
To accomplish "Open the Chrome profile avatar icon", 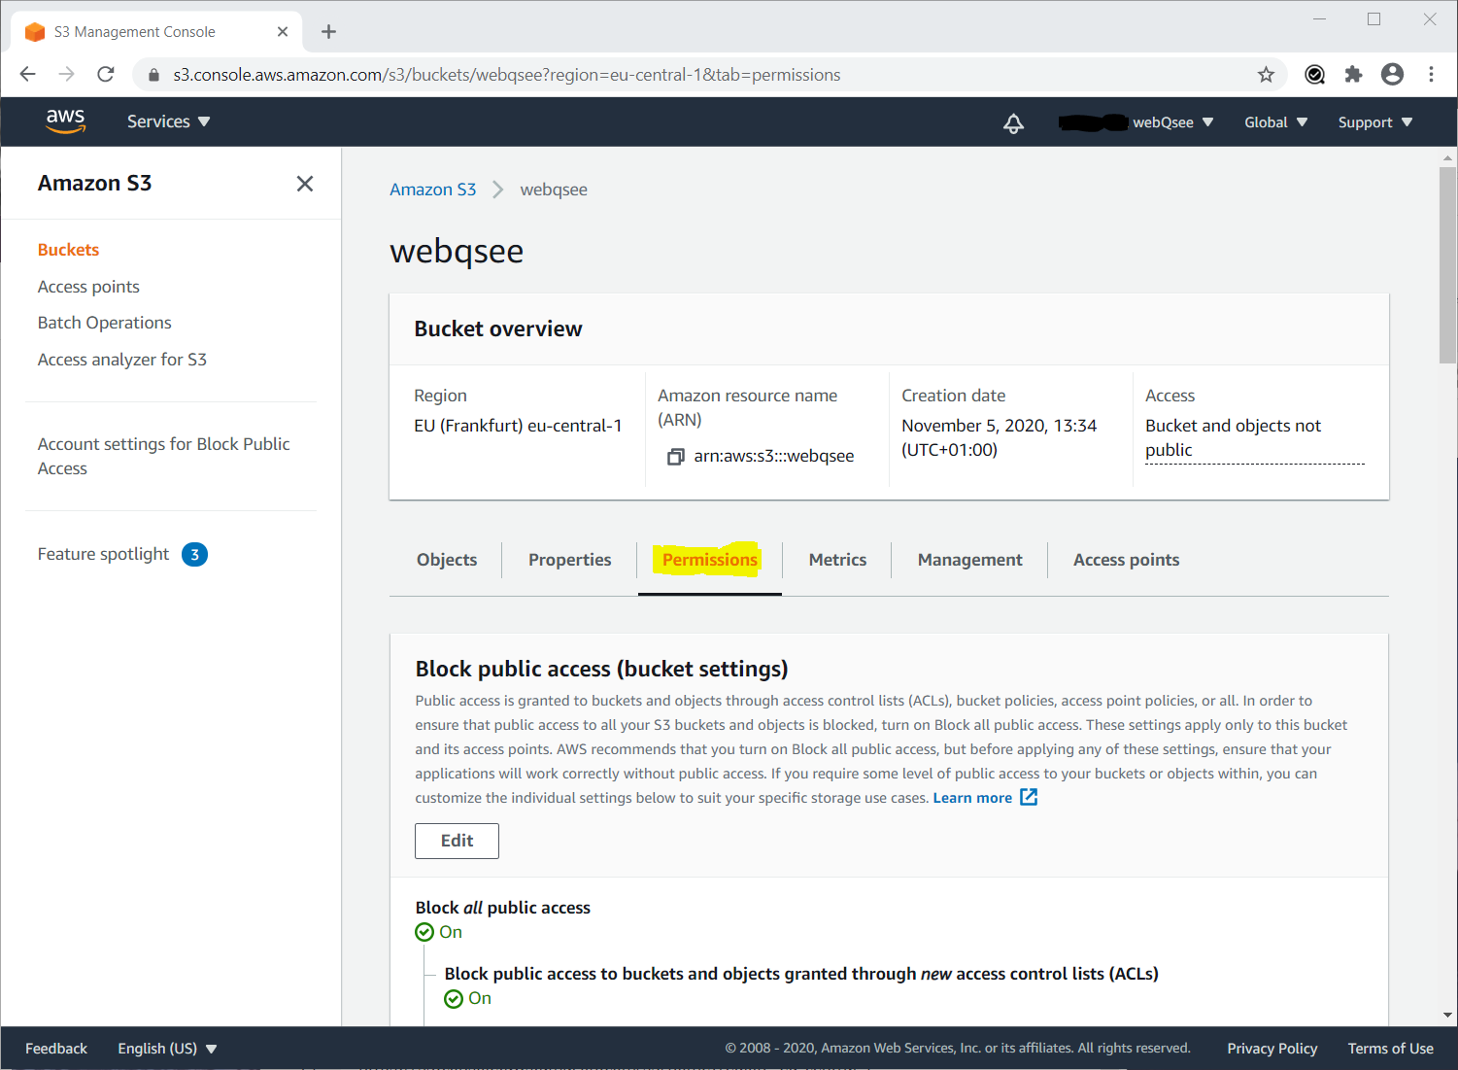I will coord(1392,75).
